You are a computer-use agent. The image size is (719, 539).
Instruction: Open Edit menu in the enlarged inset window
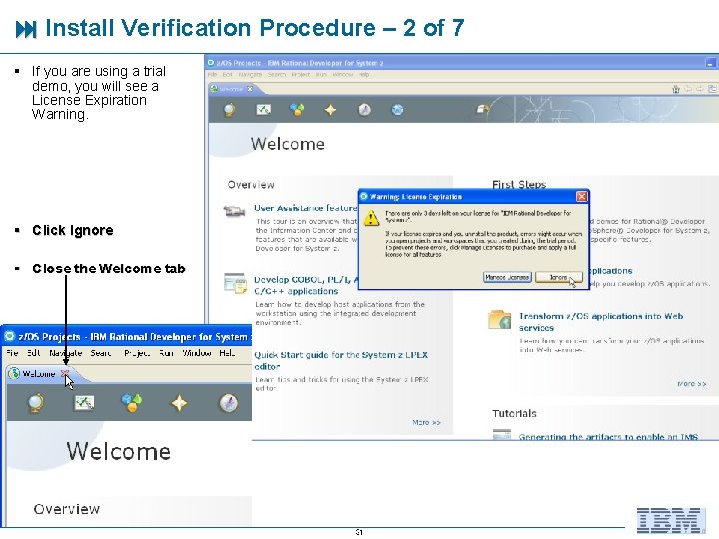tap(34, 353)
